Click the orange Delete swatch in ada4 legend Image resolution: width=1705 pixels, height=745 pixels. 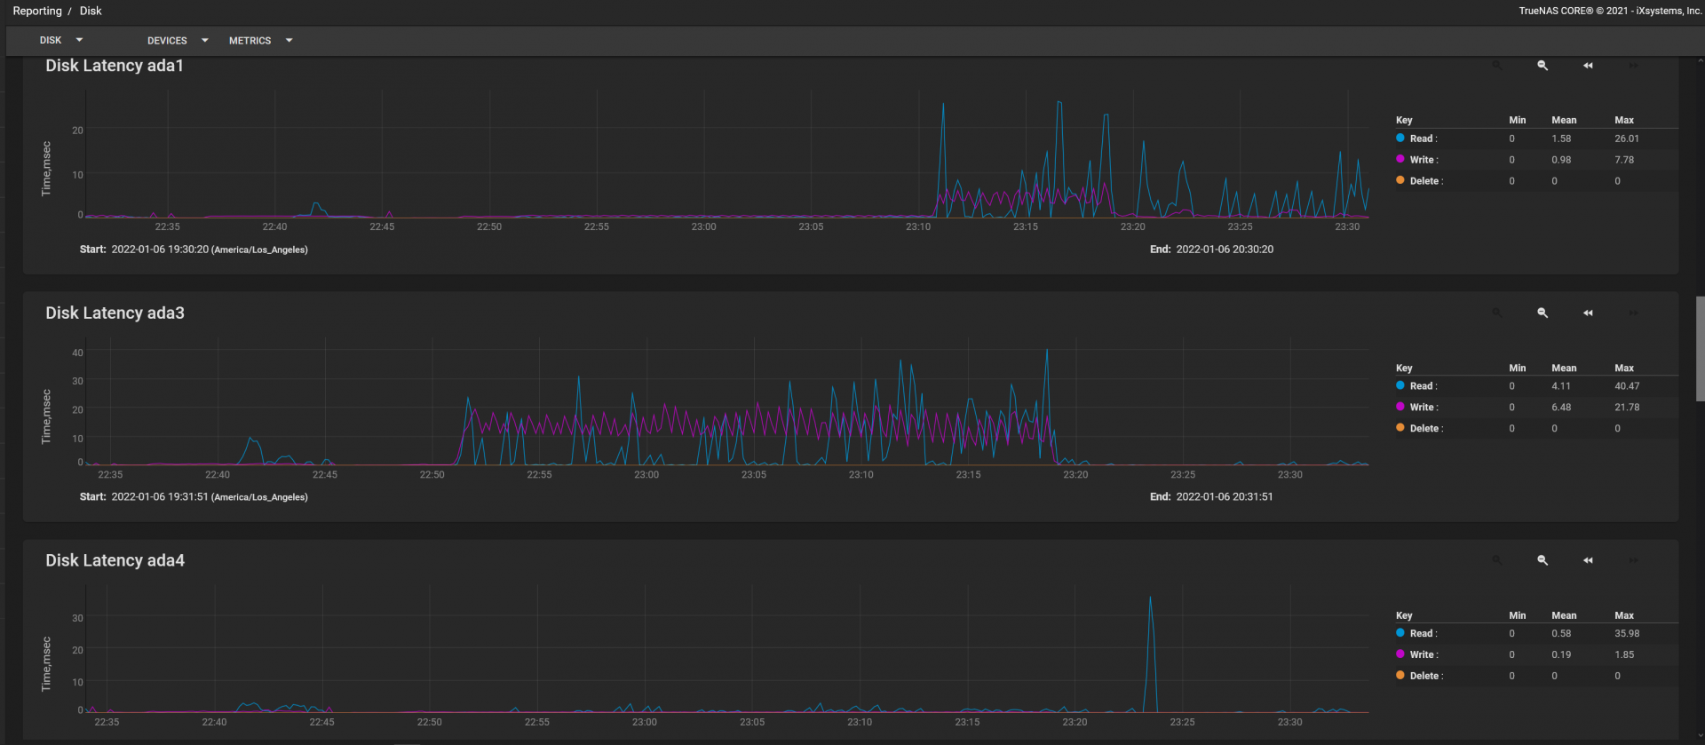(x=1400, y=676)
